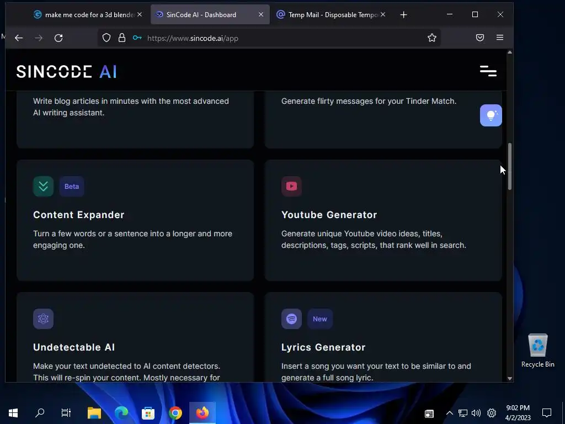Click the Beta badge on Content Expander
This screenshot has width=565, height=424.
72,187
